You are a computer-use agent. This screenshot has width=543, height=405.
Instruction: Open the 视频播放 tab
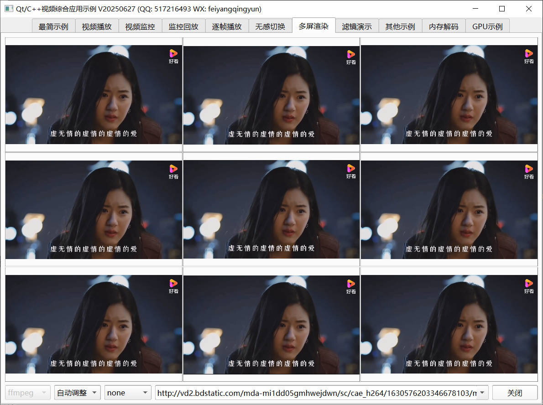[x=97, y=26]
